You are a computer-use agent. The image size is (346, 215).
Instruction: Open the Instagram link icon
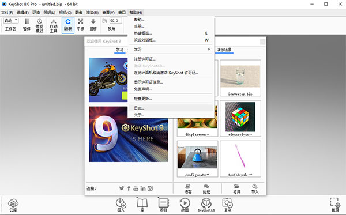click(151, 188)
